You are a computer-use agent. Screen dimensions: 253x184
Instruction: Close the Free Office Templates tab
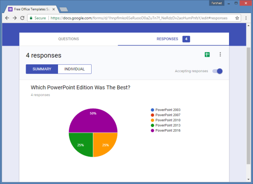click(x=54, y=9)
